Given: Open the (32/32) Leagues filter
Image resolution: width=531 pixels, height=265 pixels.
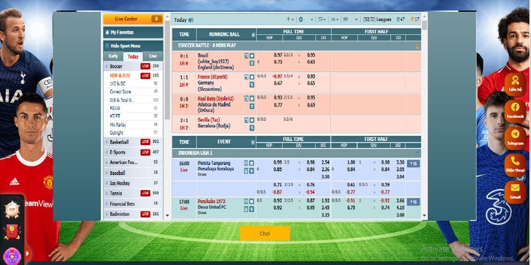Looking at the screenshot, I should pos(376,20).
